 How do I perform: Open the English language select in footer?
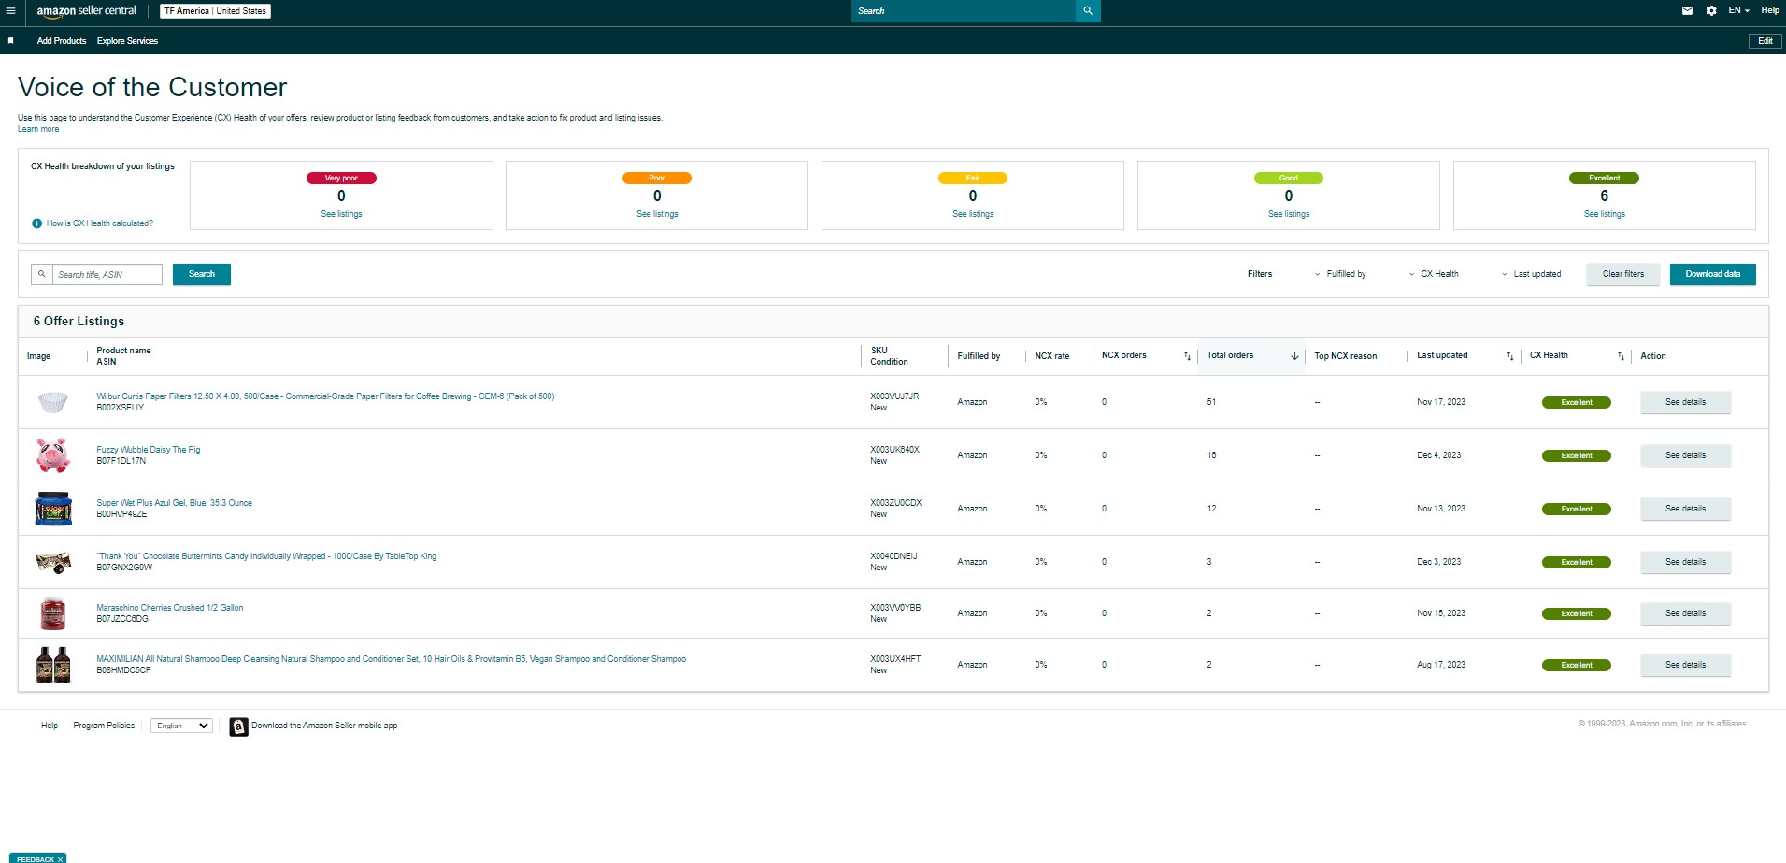181,726
